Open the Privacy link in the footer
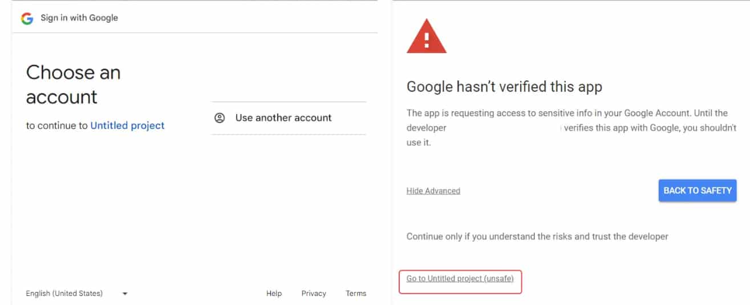The width and height of the screenshot is (750, 305). (x=314, y=294)
